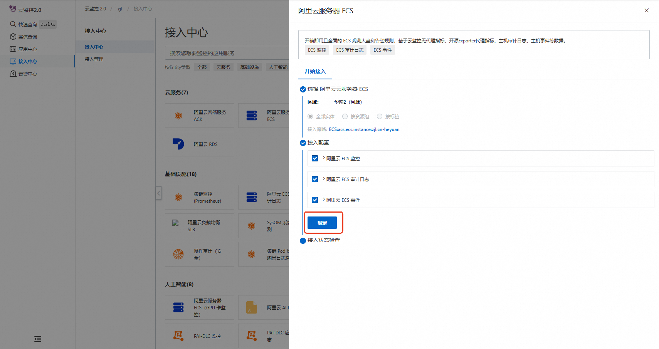
Task: Toggle 阿里云 ECS 审计日志 checkbox
Action: click(x=315, y=179)
